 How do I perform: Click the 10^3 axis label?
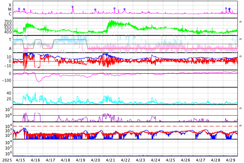coord(8,131)
